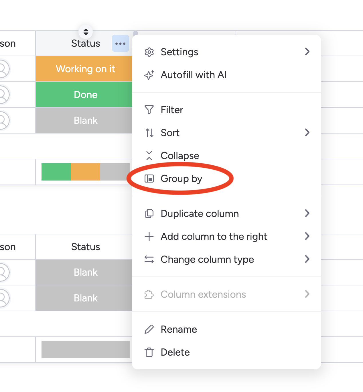Open the Status column three-dot menu
The height and width of the screenshot is (392, 363).
pos(120,44)
